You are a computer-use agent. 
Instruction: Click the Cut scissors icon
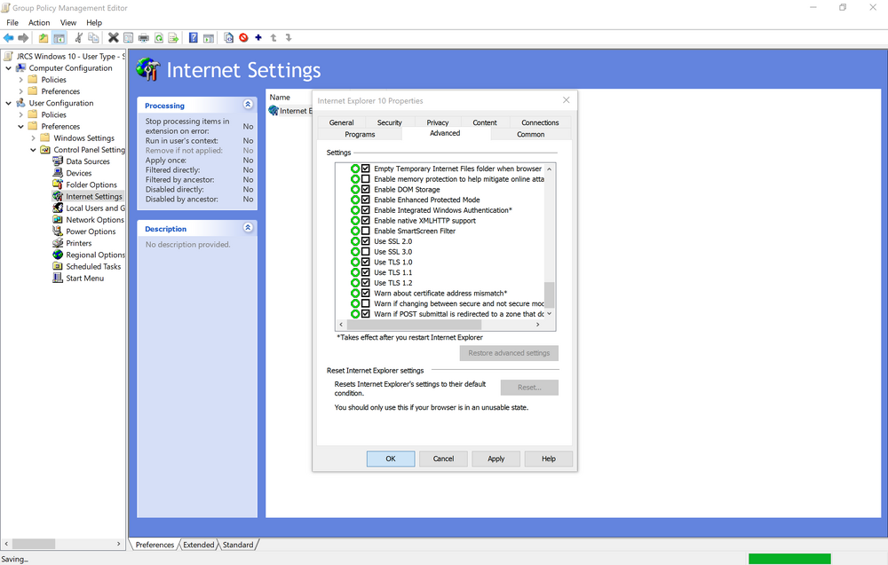click(79, 38)
